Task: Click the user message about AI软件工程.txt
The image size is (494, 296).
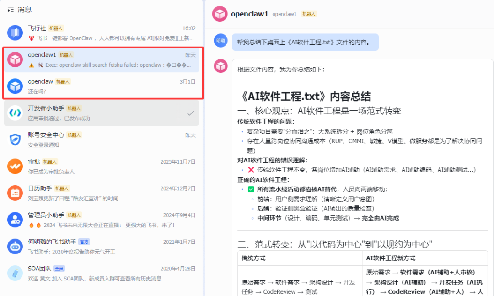Action: [305, 42]
